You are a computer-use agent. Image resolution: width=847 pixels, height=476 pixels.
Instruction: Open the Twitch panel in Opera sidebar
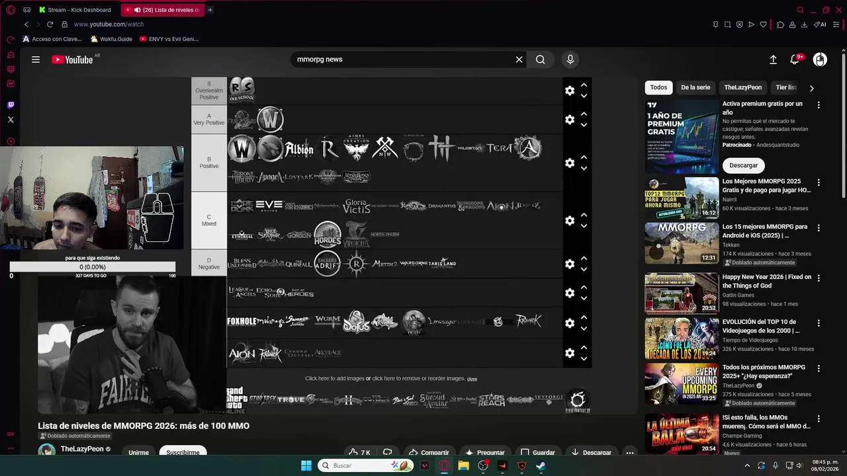pos(11,104)
